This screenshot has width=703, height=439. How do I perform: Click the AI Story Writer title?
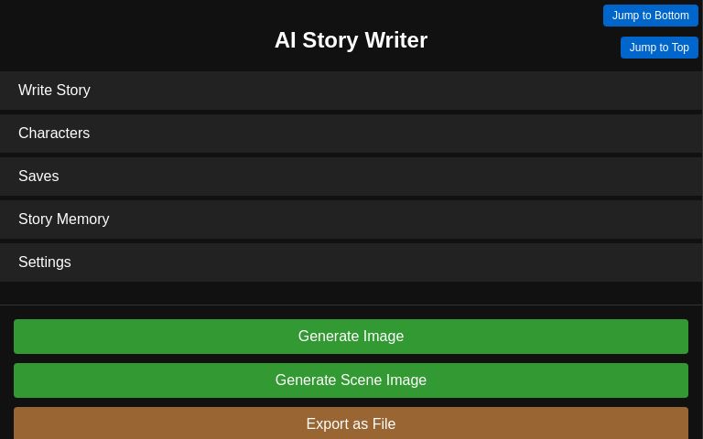[x=351, y=40]
